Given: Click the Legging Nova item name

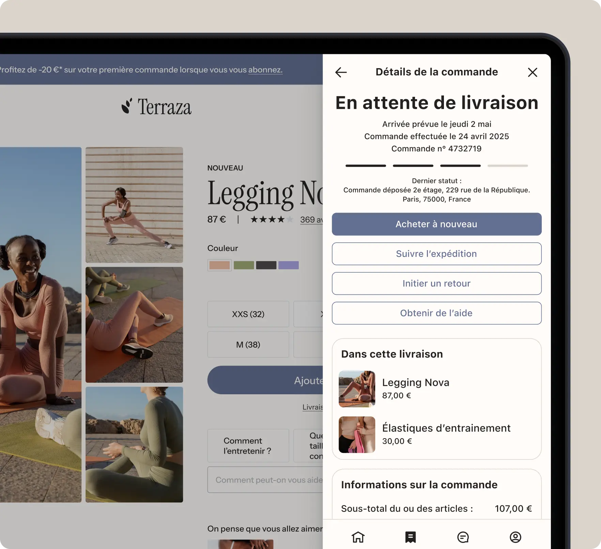Looking at the screenshot, I should pos(416,382).
